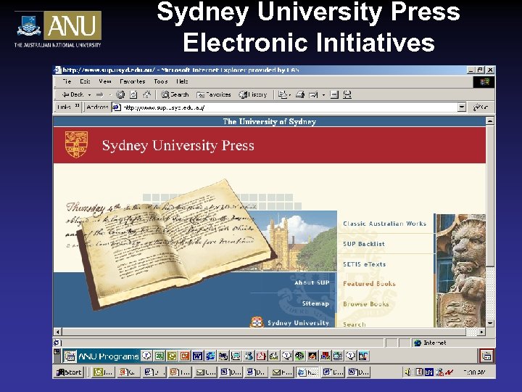Open the Favorites menu in the menu bar
This screenshot has width=522, height=392.
pyautogui.click(x=133, y=81)
